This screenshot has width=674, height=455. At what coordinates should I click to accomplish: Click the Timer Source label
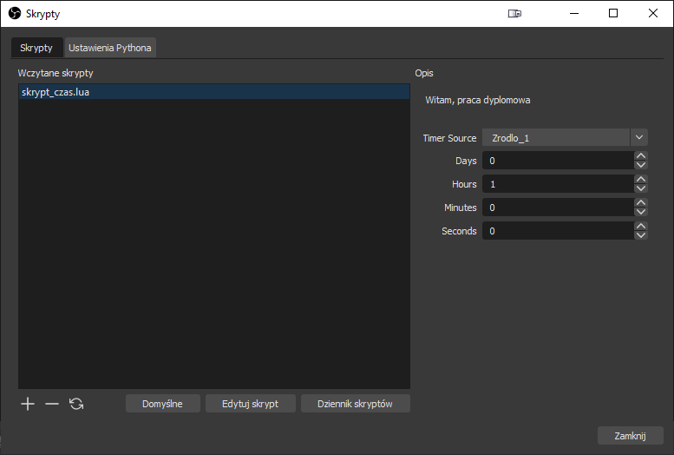pyautogui.click(x=449, y=138)
